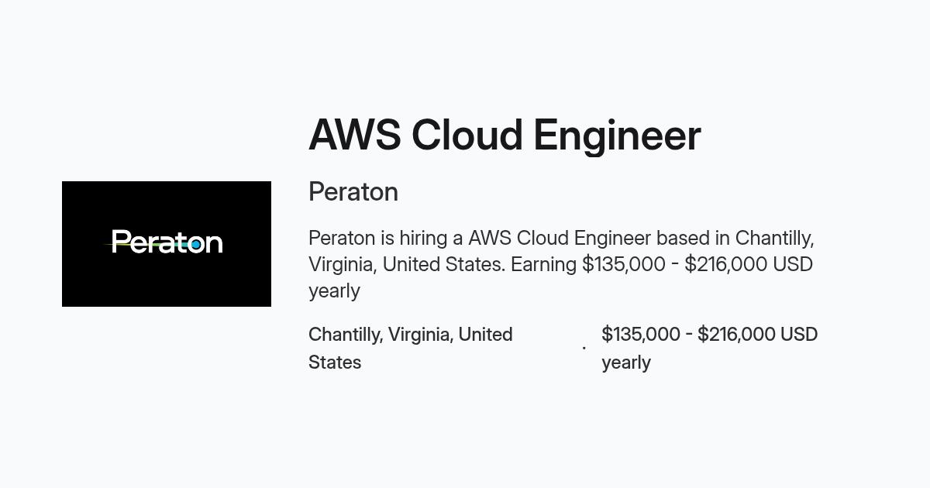The width and height of the screenshot is (930, 488).
Task: Click 'AWS Cloud Engineer based in' inside description
Action: pyautogui.click(x=598, y=238)
